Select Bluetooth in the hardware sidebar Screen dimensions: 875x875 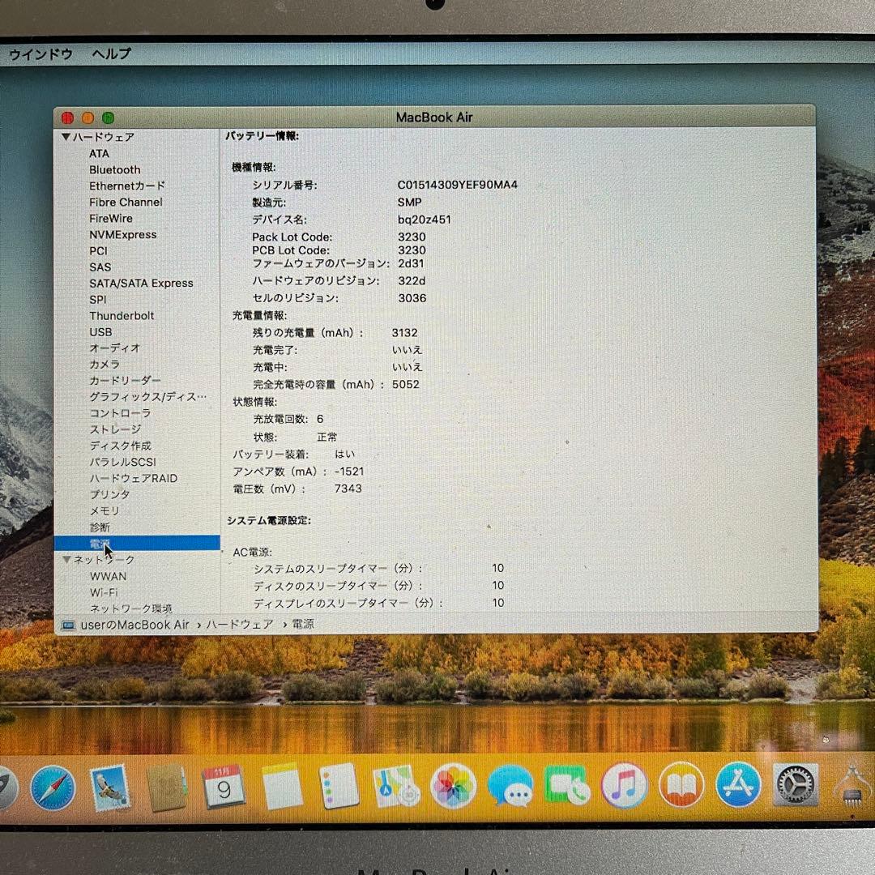tap(114, 169)
